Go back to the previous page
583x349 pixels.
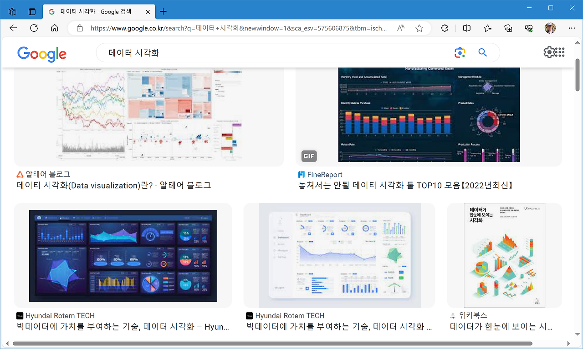click(13, 28)
